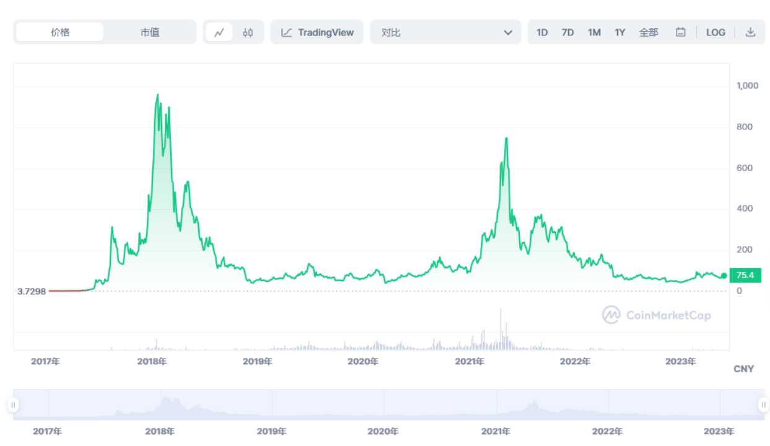The image size is (770, 446).
Task: Select the 1Y time range
Action: 619,32
